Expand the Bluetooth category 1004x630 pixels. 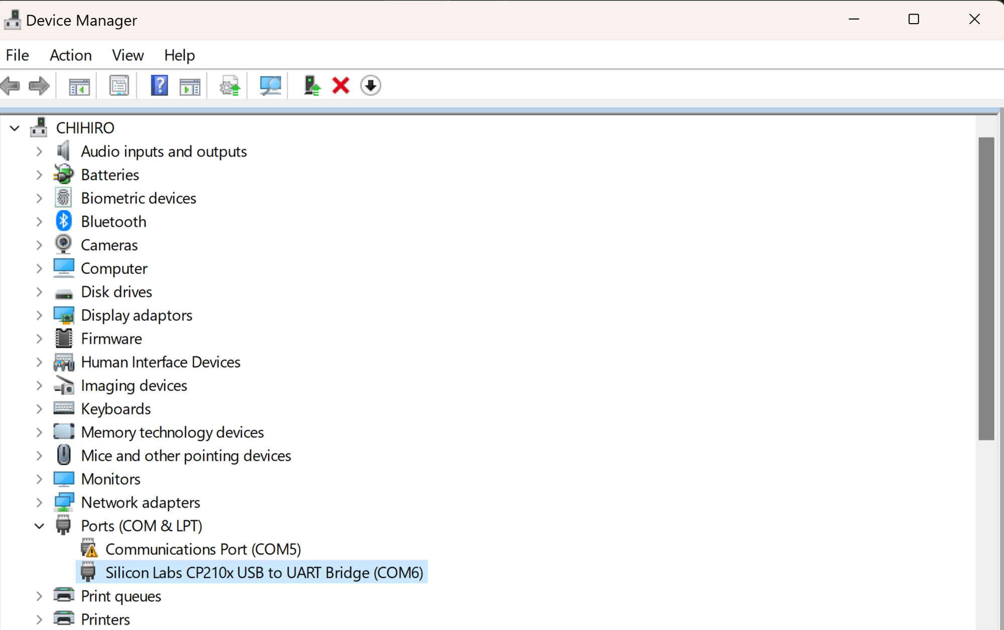(39, 222)
